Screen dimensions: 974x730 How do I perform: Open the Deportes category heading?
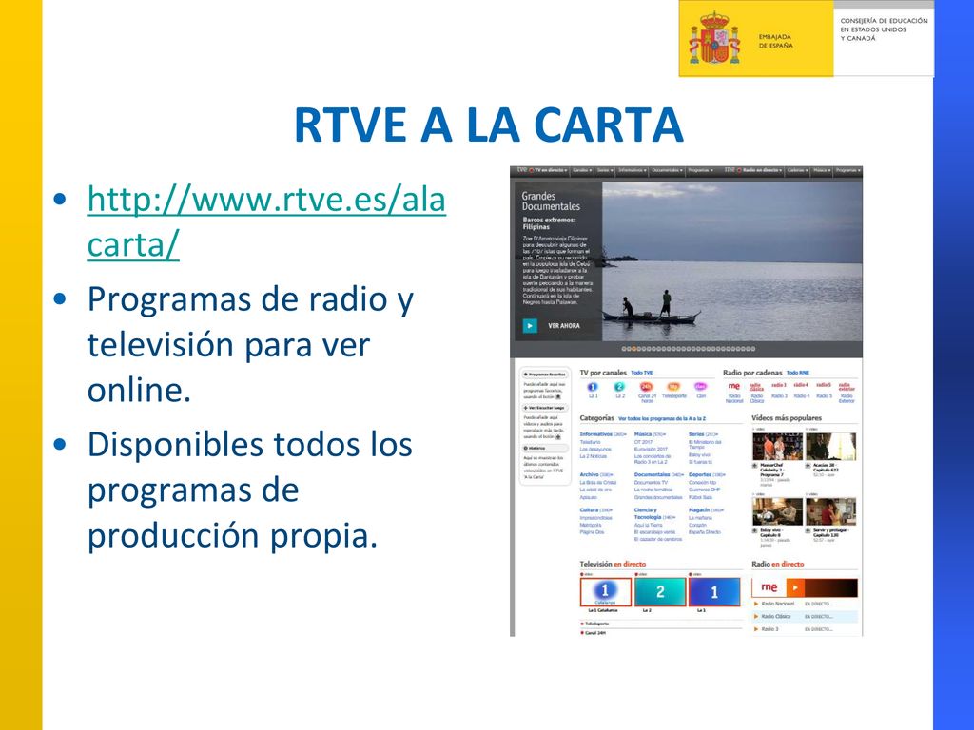[x=700, y=475]
